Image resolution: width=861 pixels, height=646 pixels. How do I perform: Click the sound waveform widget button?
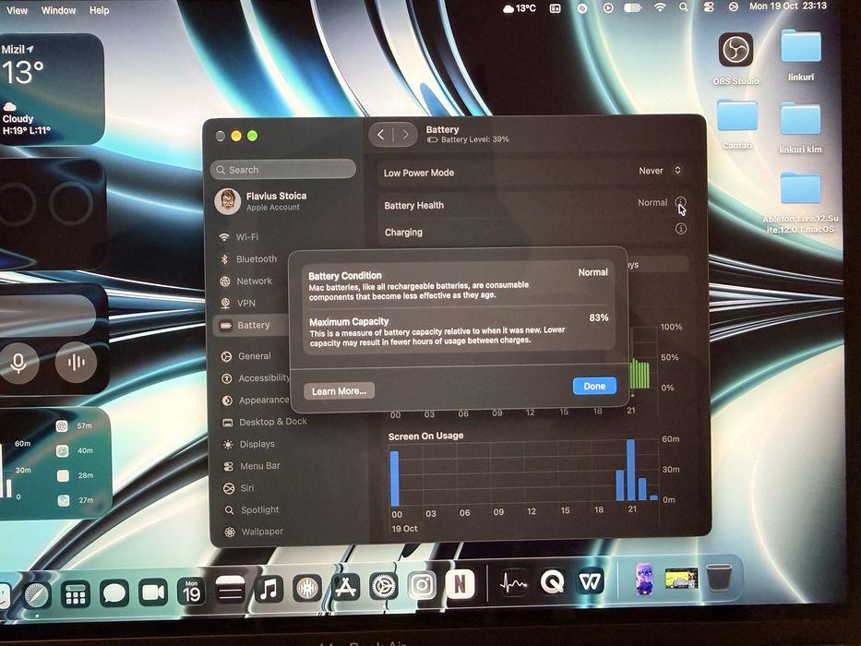click(76, 361)
